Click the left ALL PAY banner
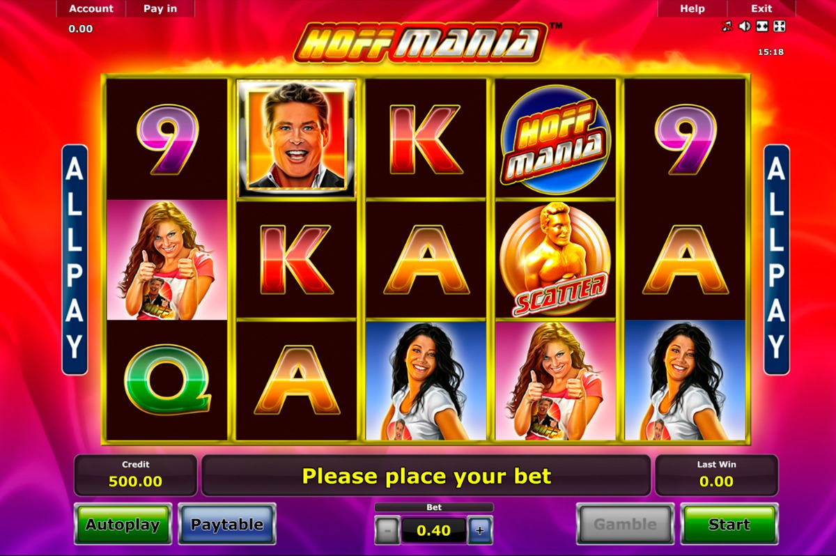 click(x=75, y=259)
